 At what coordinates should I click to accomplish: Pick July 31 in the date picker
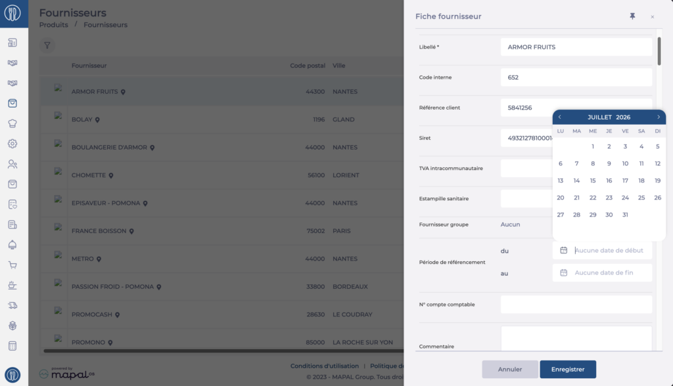(x=625, y=215)
